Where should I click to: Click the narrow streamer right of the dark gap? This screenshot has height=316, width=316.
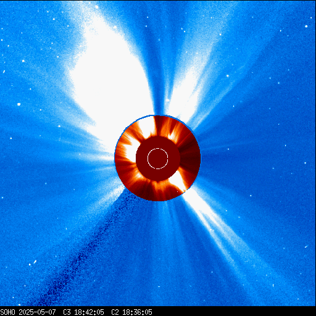(x=167, y=88)
